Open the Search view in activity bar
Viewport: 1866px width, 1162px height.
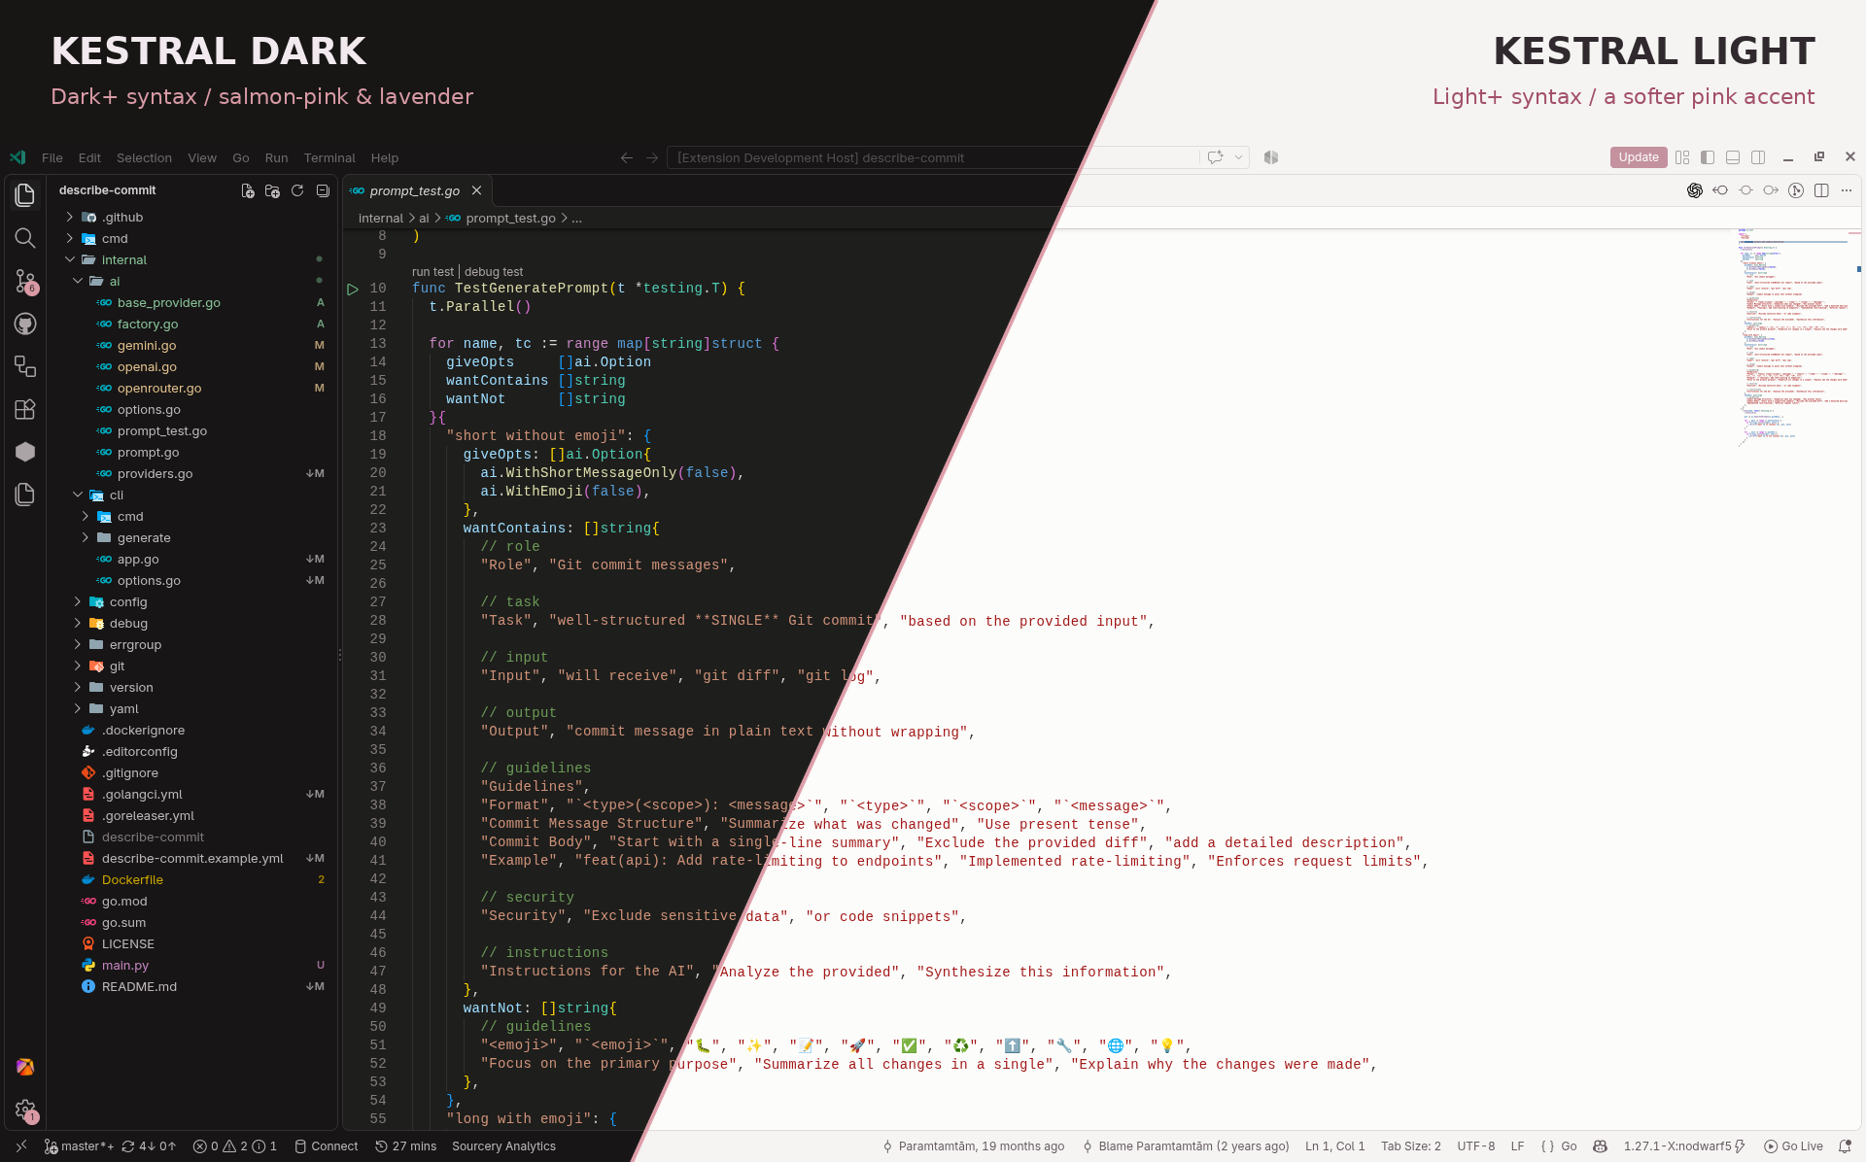[25, 238]
